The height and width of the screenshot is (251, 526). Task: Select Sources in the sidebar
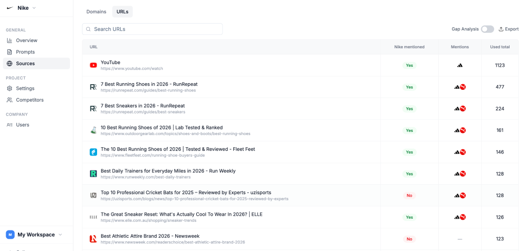(x=36, y=63)
